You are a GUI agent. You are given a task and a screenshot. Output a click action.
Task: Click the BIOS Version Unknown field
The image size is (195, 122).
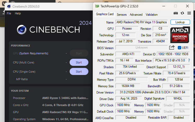[142, 48]
